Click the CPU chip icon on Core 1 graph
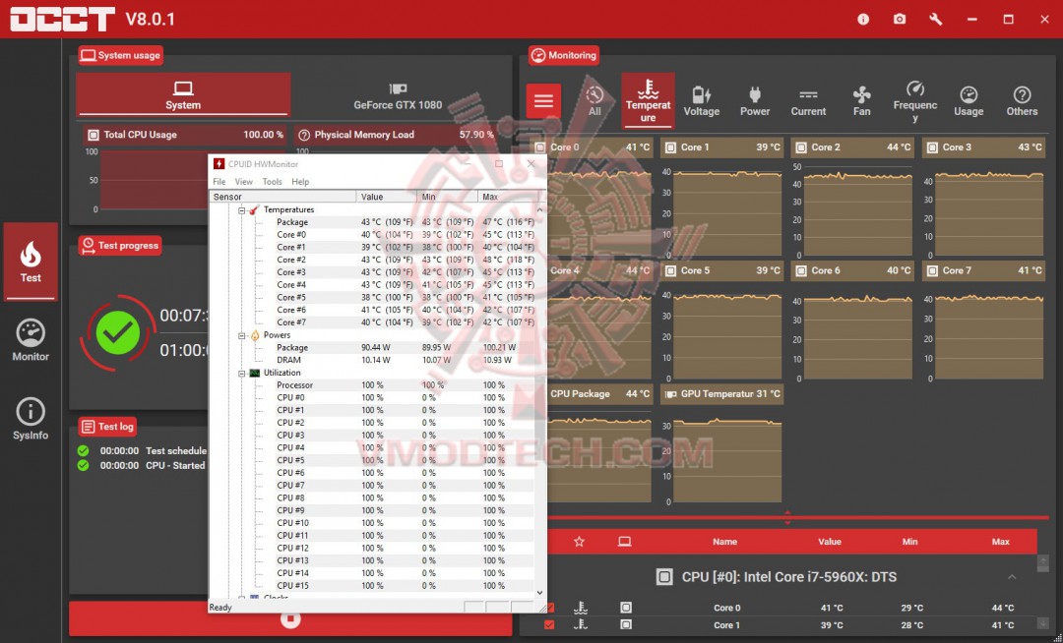 tap(670, 146)
